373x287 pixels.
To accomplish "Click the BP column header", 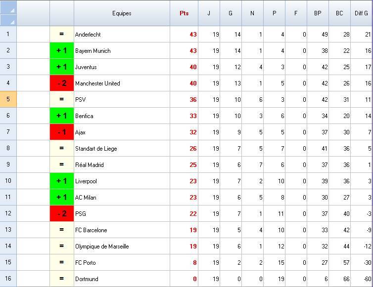I will 318,13.
